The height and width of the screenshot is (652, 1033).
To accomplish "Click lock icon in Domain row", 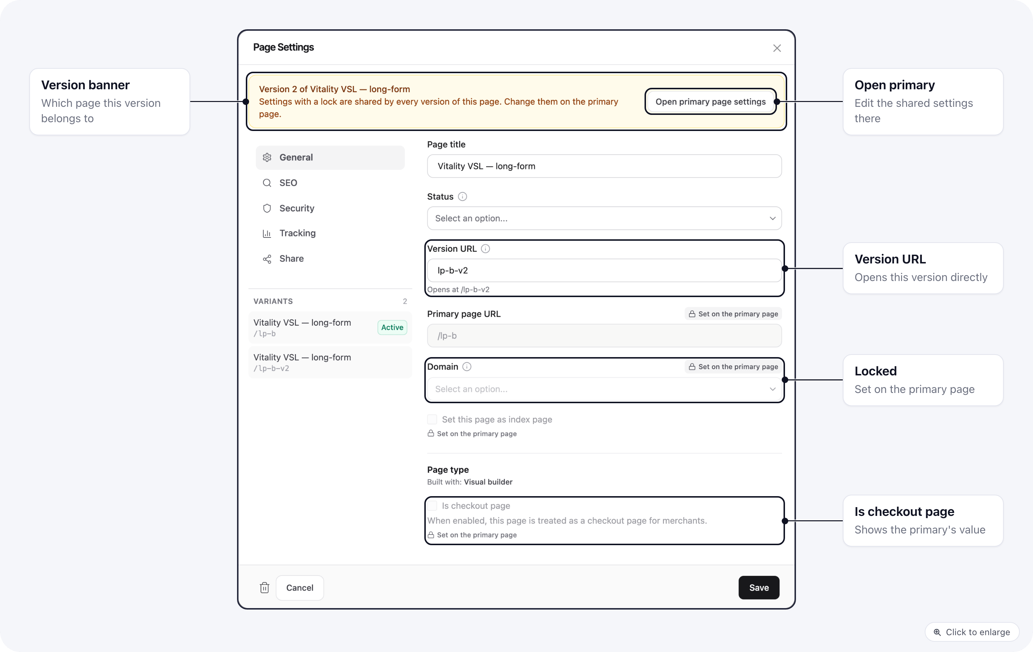I will click(691, 367).
